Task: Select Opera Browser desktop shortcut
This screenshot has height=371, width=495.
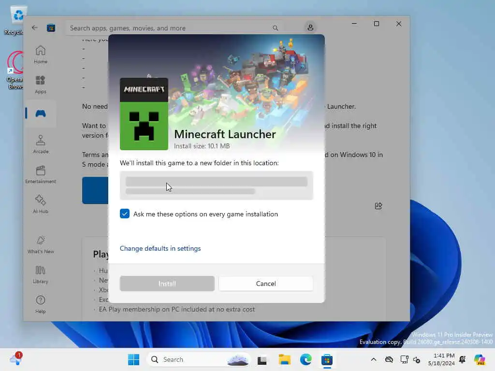Action: pyautogui.click(x=15, y=70)
